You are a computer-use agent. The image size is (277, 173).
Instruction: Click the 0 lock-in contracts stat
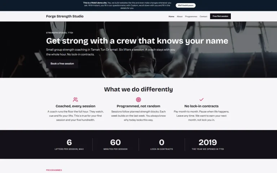(162, 145)
